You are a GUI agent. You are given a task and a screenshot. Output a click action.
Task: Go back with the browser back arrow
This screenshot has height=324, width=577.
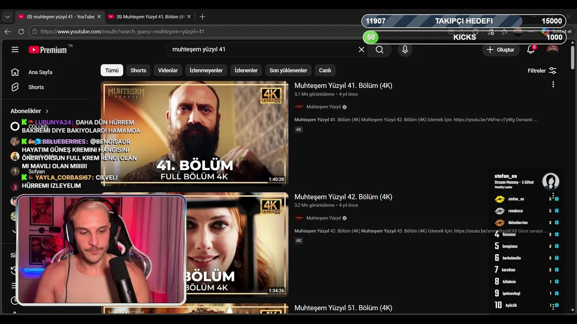click(x=8, y=31)
